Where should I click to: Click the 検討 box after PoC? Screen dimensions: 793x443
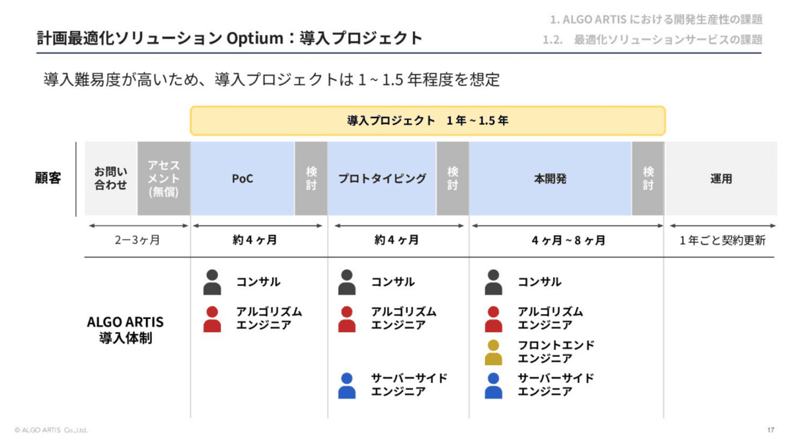(x=311, y=178)
